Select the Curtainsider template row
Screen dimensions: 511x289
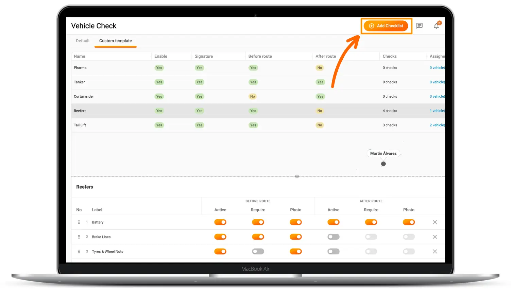258,96
